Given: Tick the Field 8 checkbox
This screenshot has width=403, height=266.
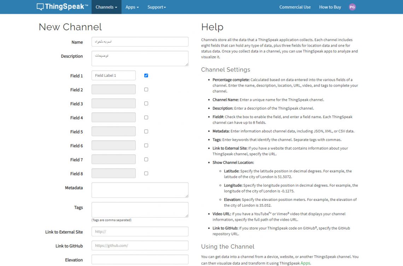Looking at the screenshot, I should (146, 173).
